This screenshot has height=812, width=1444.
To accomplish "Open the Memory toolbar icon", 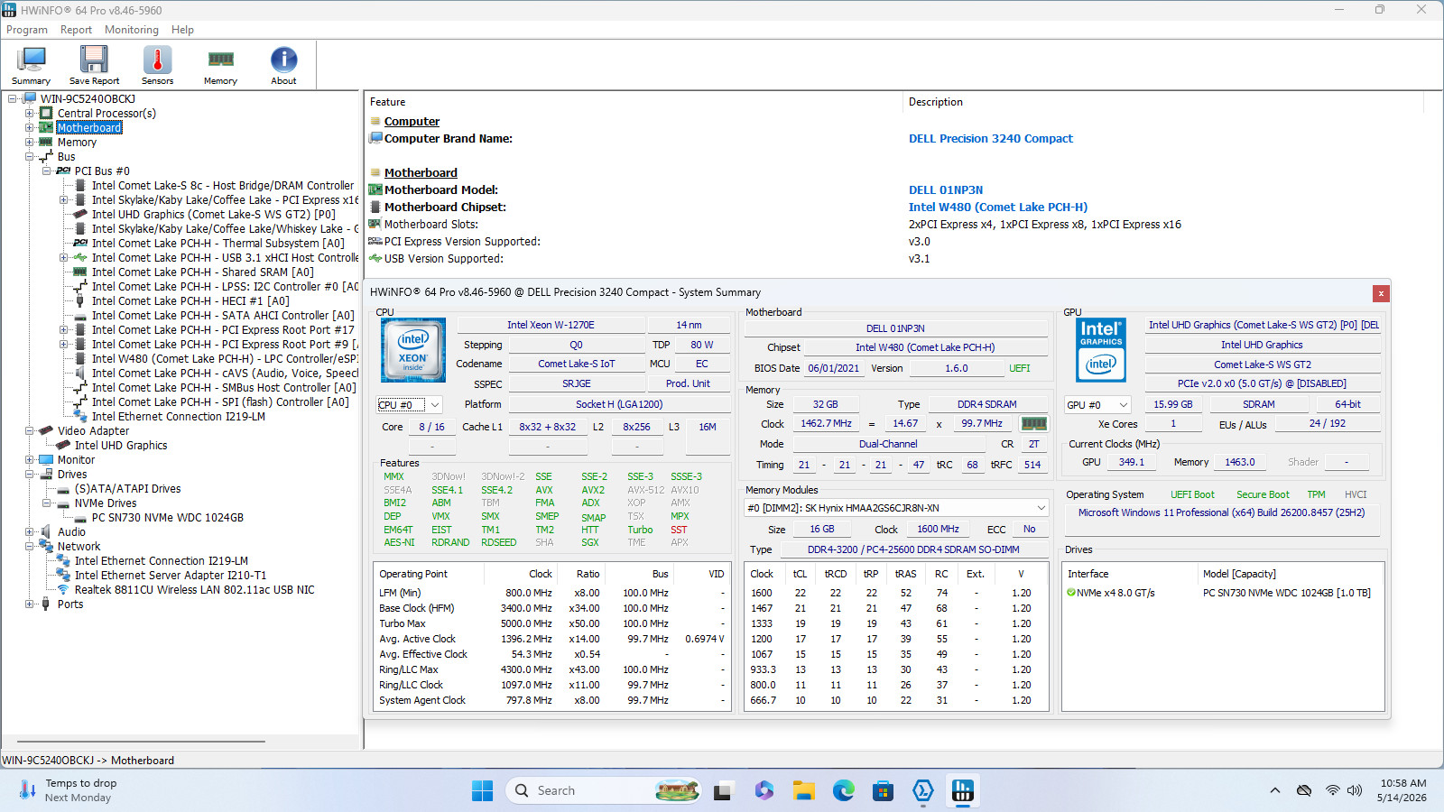I will click(x=220, y=65).
